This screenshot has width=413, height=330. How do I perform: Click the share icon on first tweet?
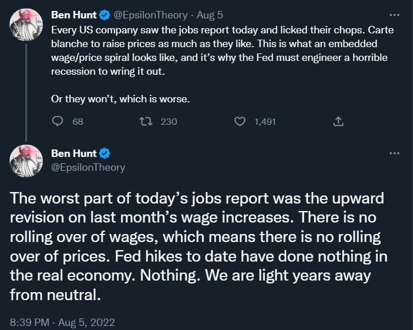(338, 121)
